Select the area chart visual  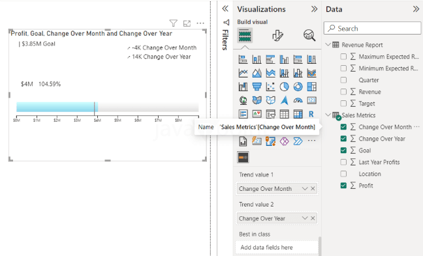pyautogui.click(x=257, y=73)
